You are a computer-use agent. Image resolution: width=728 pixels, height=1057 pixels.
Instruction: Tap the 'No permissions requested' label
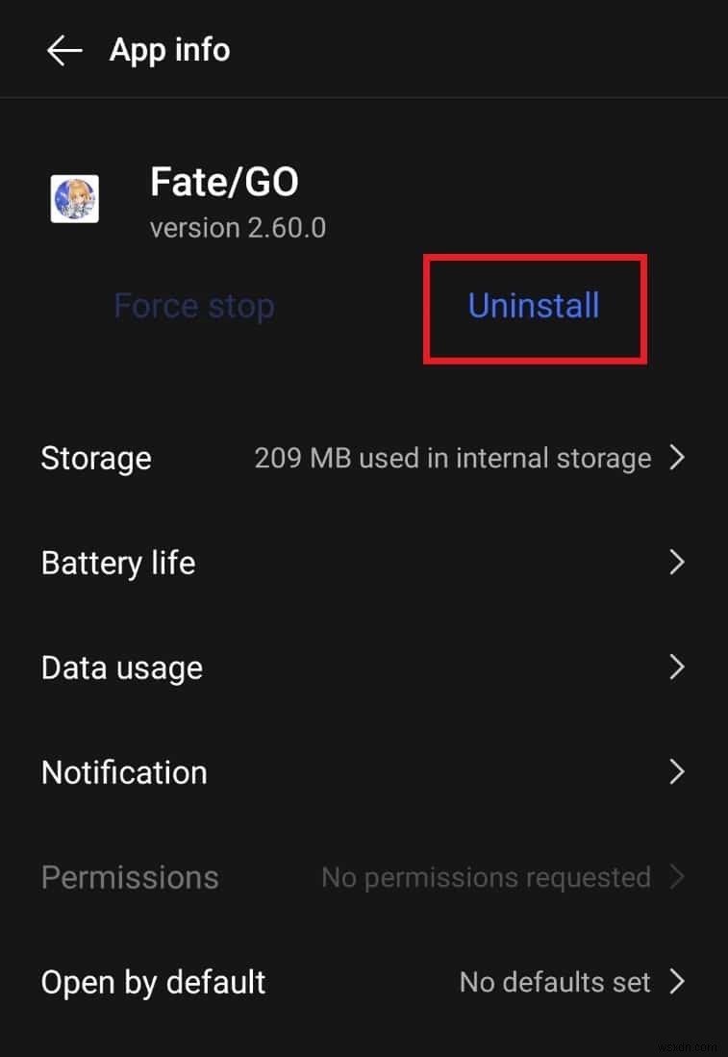(487, 877)
